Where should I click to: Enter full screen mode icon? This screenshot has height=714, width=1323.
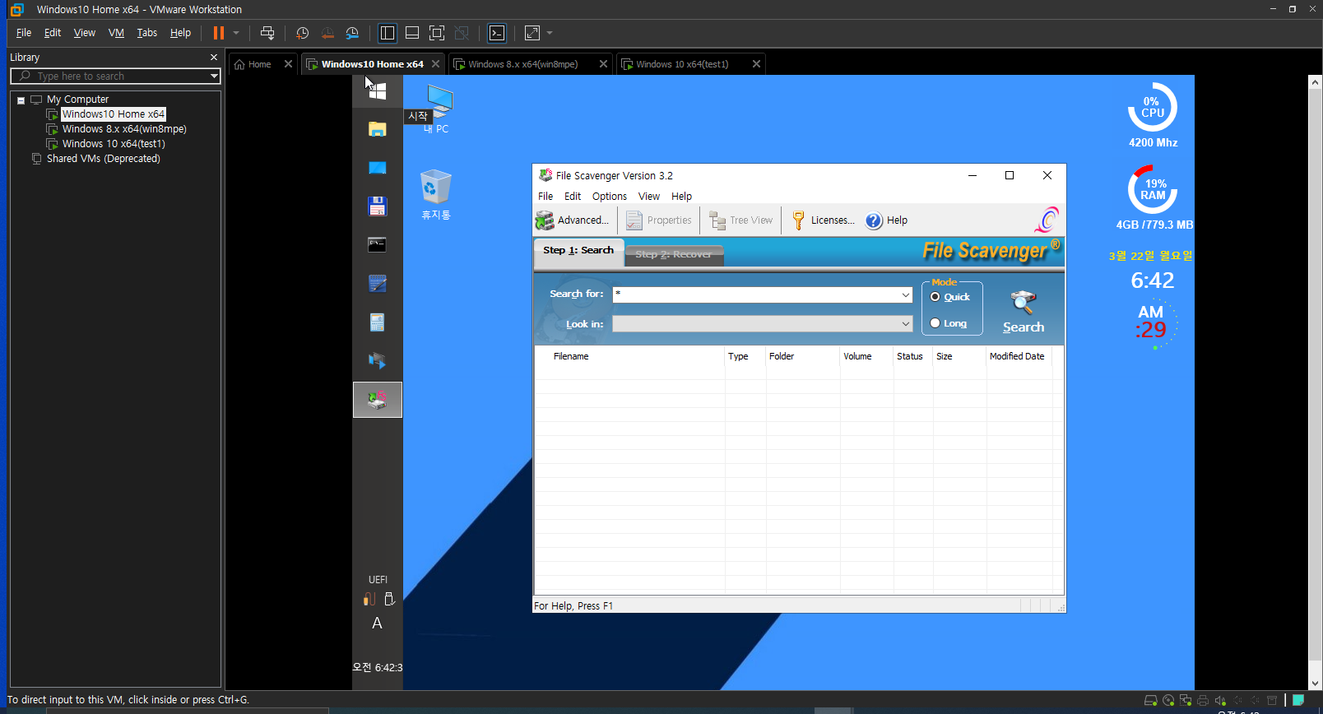pos(437,33)
